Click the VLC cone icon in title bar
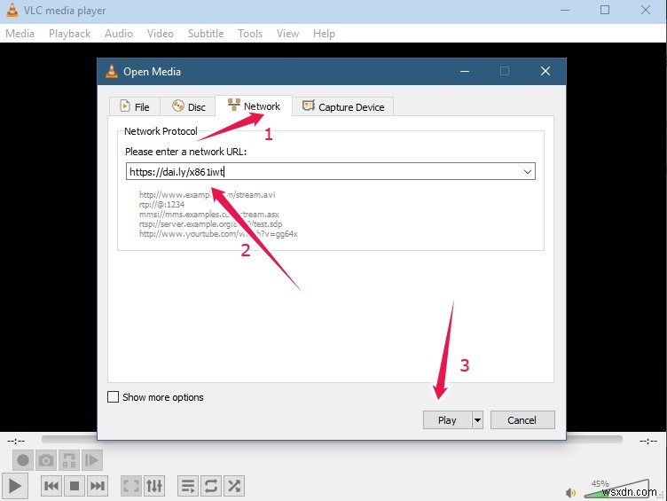667x501 pixels. coord(12,10)
